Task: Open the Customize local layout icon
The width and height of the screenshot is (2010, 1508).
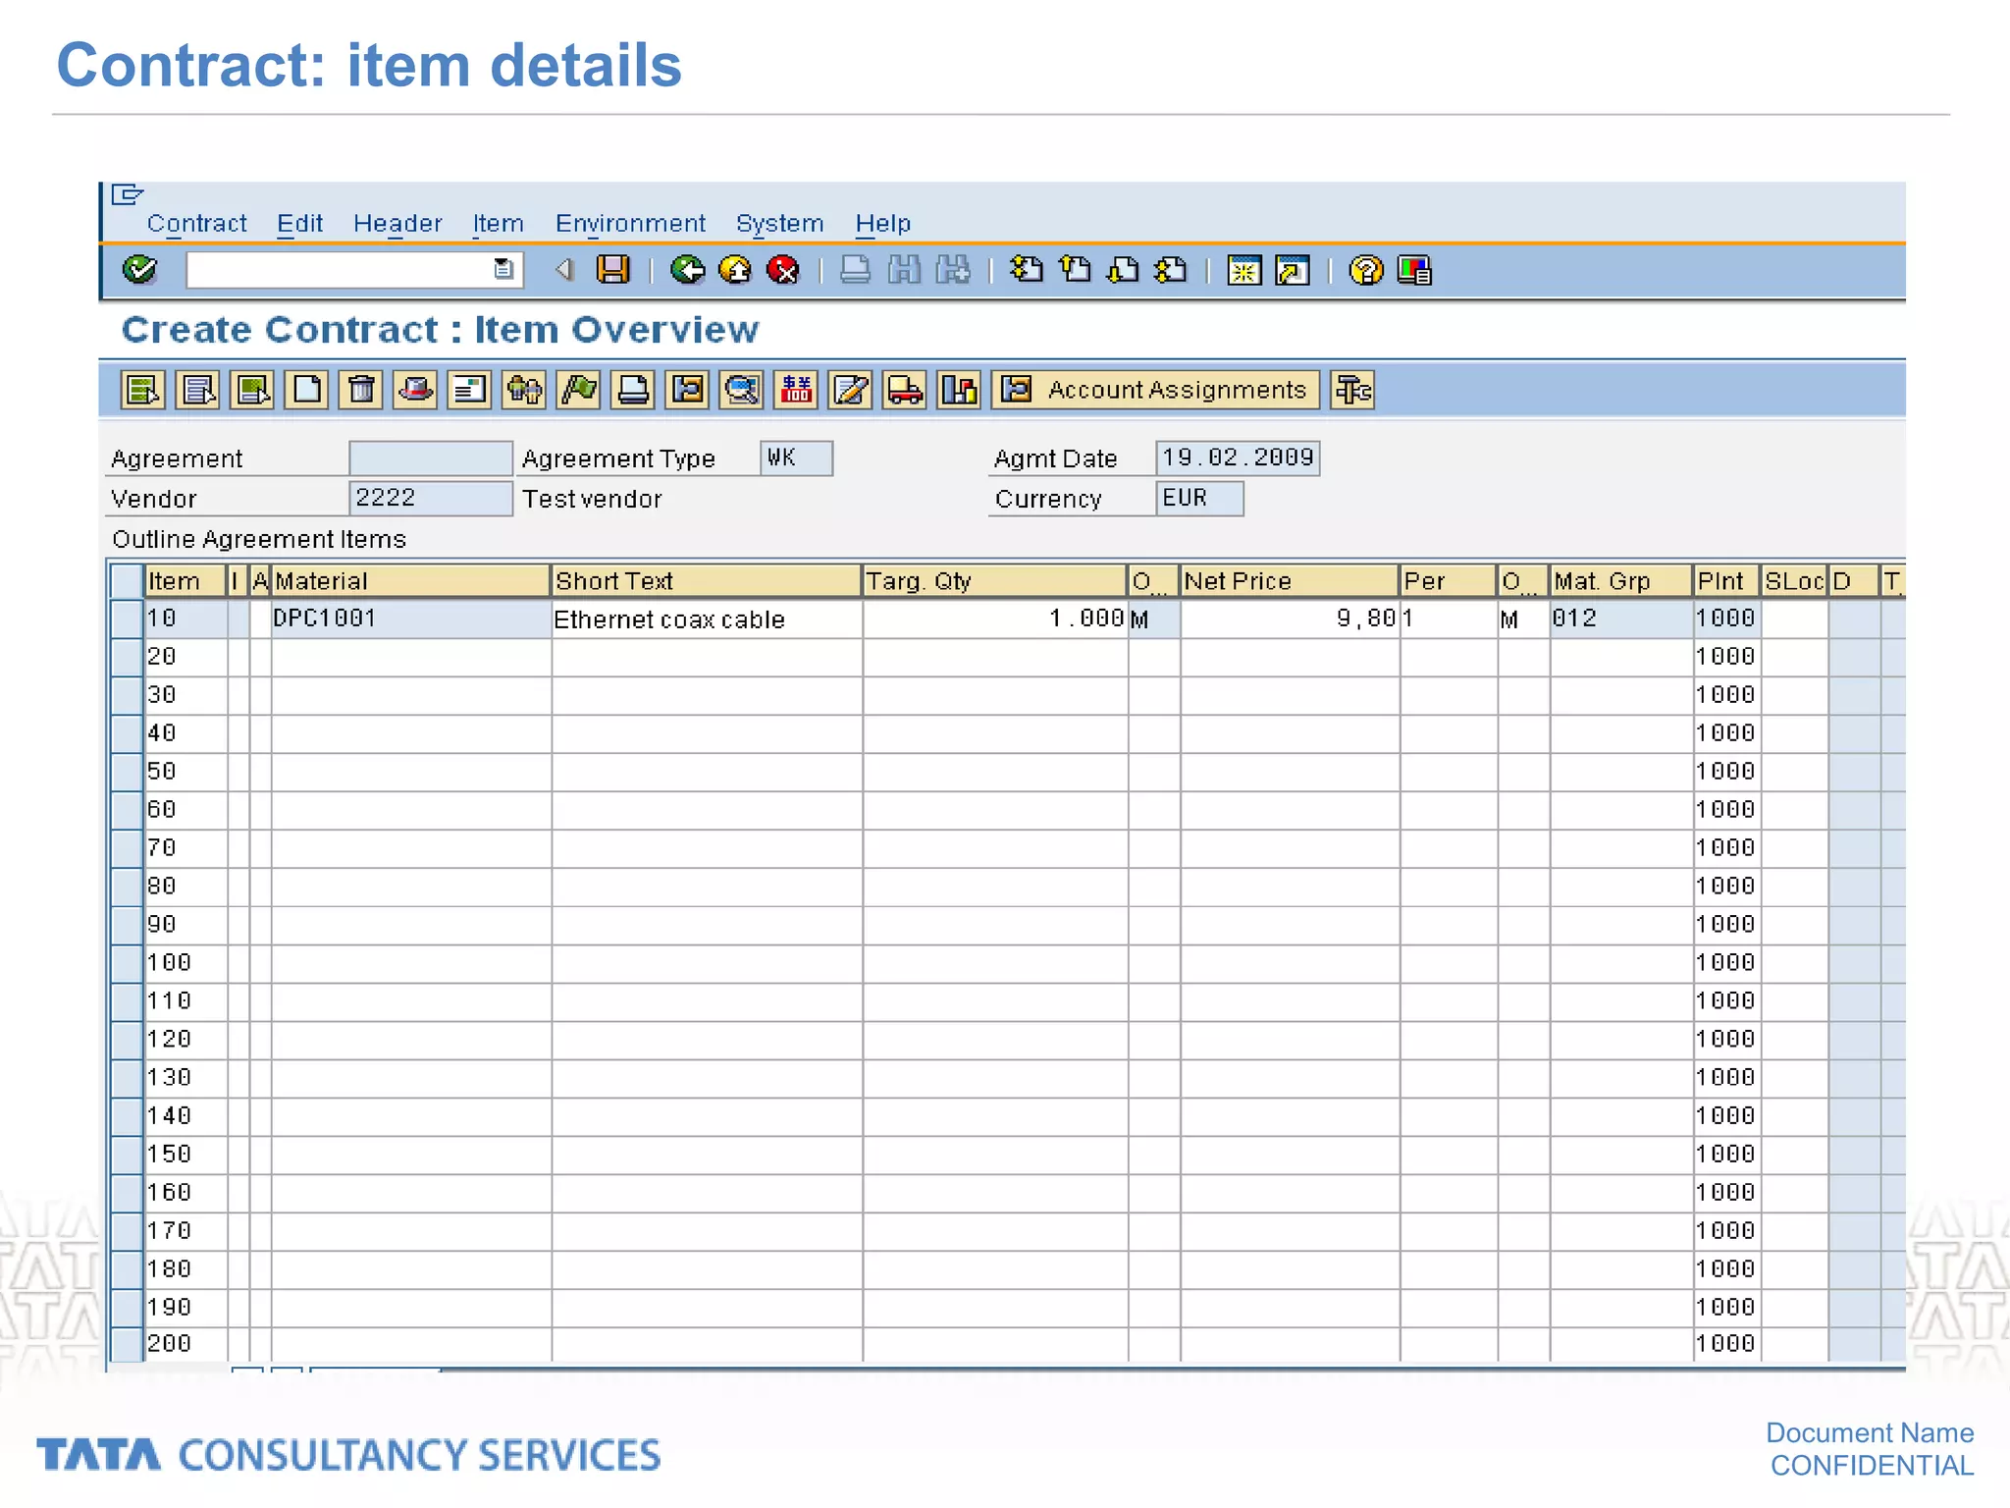Action: click(1414, 269)
